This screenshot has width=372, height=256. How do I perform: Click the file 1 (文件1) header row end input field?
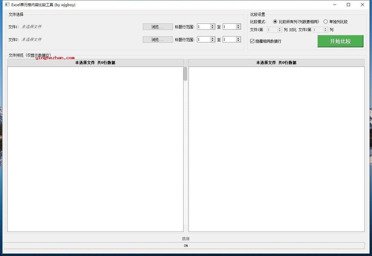pos(229,27)
